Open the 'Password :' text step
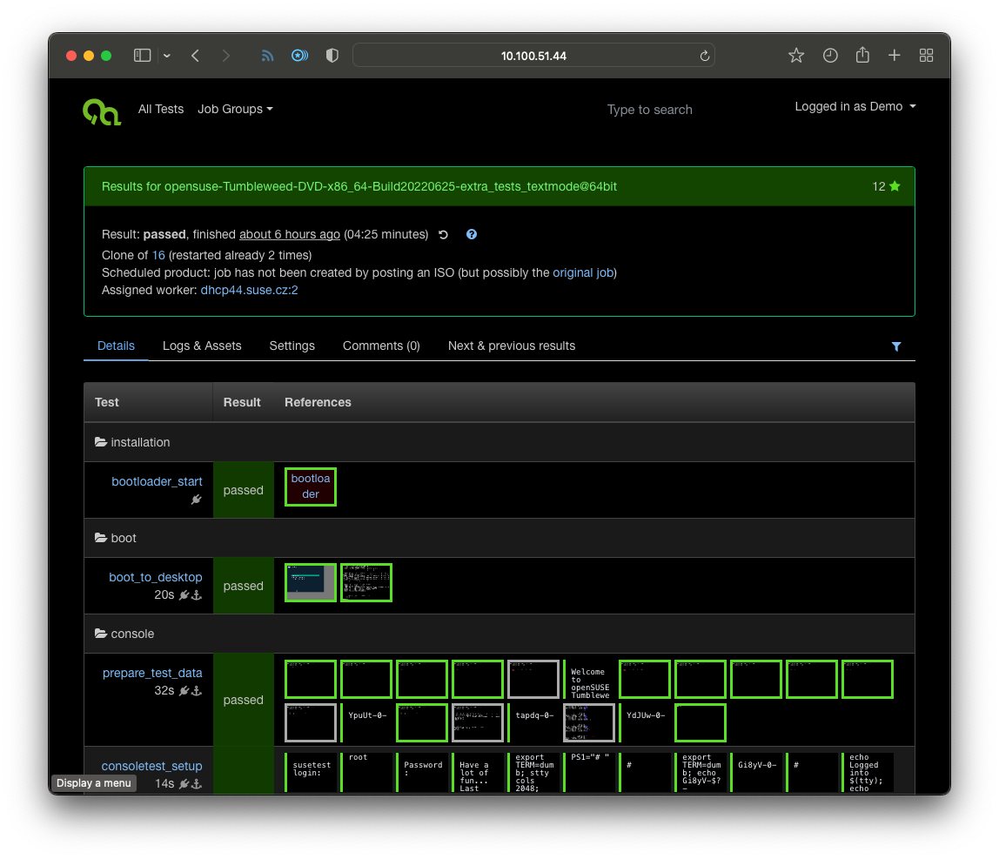Screen dimensions: 999x859 coord(422,772)
